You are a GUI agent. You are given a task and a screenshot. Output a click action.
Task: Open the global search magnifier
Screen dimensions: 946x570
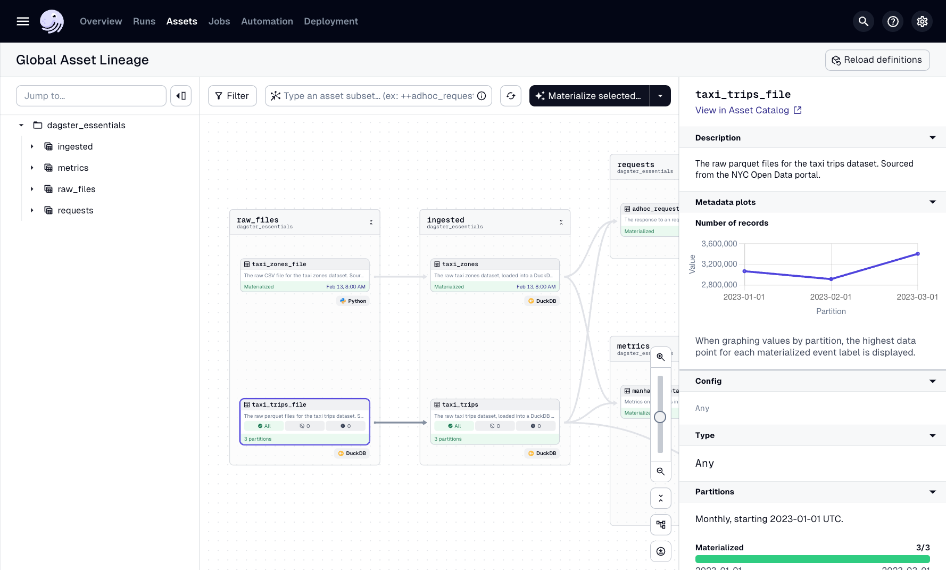(863, 21)
